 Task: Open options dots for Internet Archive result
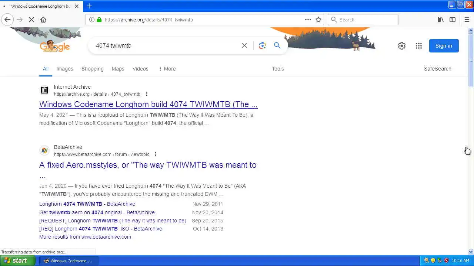pyautogui.click(x=147, y=94)
